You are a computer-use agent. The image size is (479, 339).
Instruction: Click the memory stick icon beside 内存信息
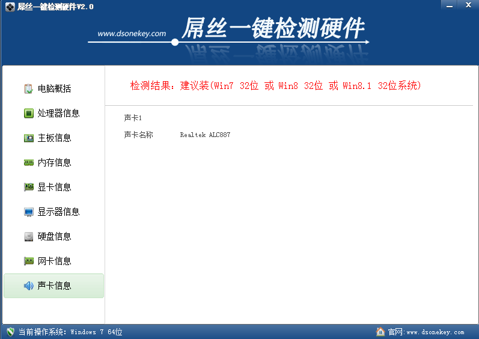click(x=28, y=162)
